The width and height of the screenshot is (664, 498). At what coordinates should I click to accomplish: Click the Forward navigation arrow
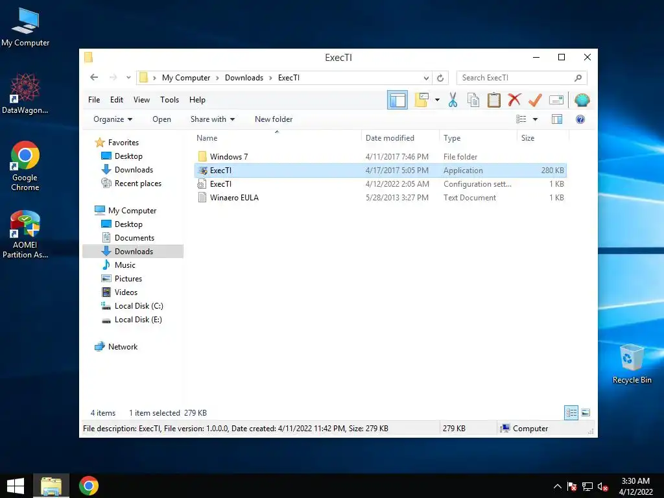[x=113, y=77]
